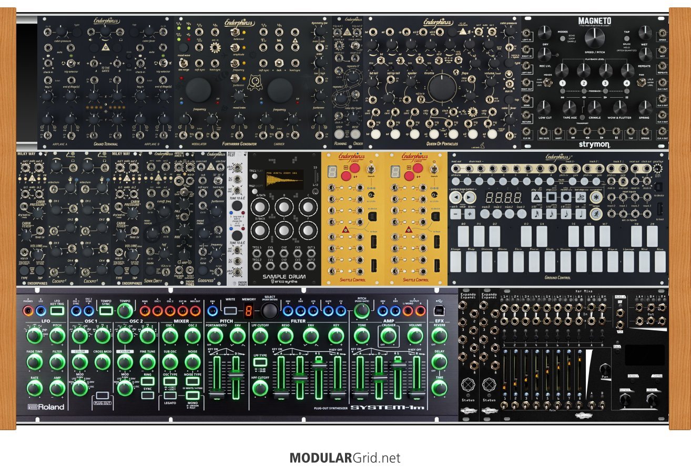Click the TEMPO knob on System-1m
Image resolution: width=691 pixels, height=469 pixels.
coord(125,311)
